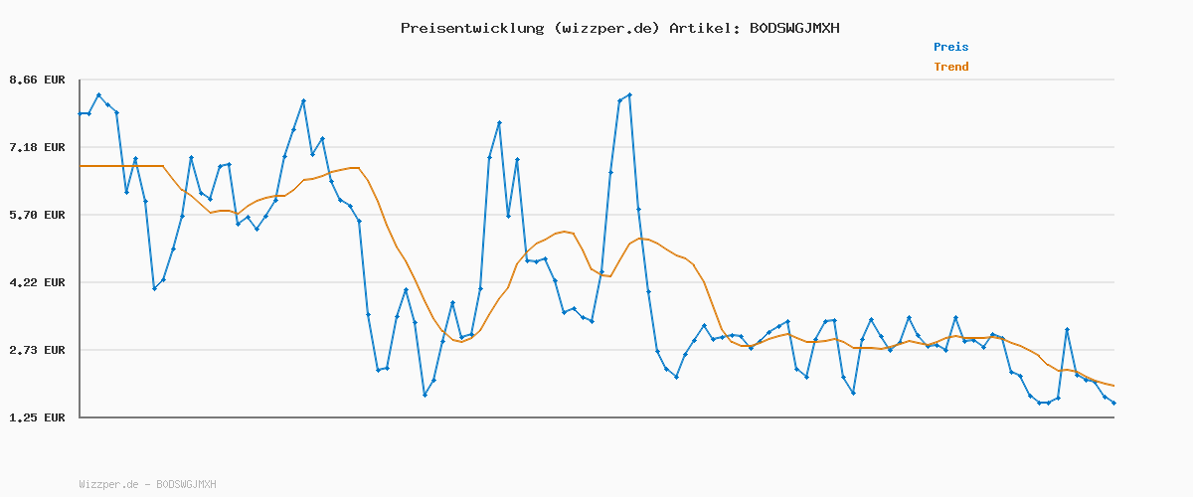Click the chart title Preisentwicklung text
Viewport: 1193px width, 497px height.
tap(619, 28)
